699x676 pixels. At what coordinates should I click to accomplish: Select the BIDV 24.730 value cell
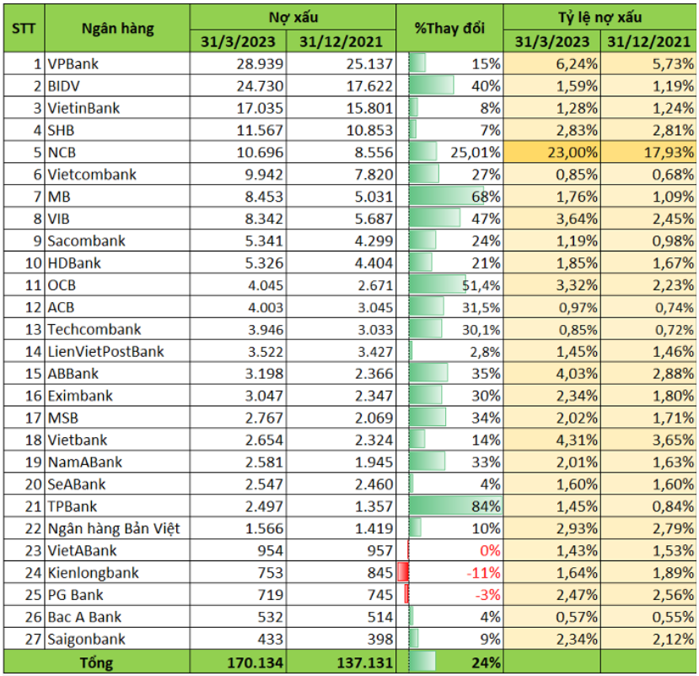tap(238, 86)
